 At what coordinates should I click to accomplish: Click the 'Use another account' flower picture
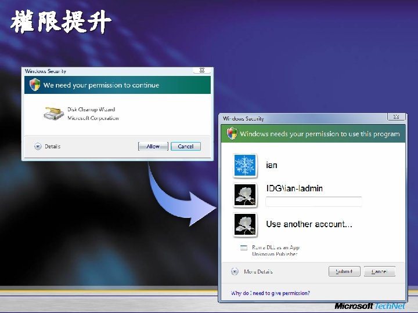click(245, 225)
